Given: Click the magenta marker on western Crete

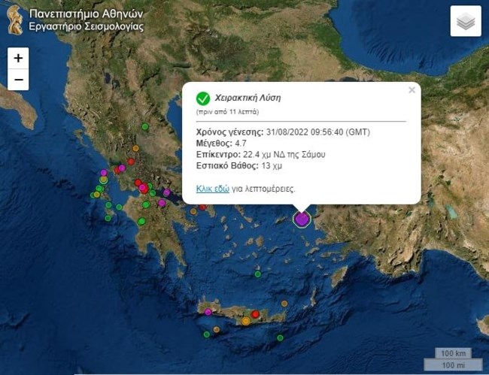Looking at the screenshot, I should click(x=208, y=311).
